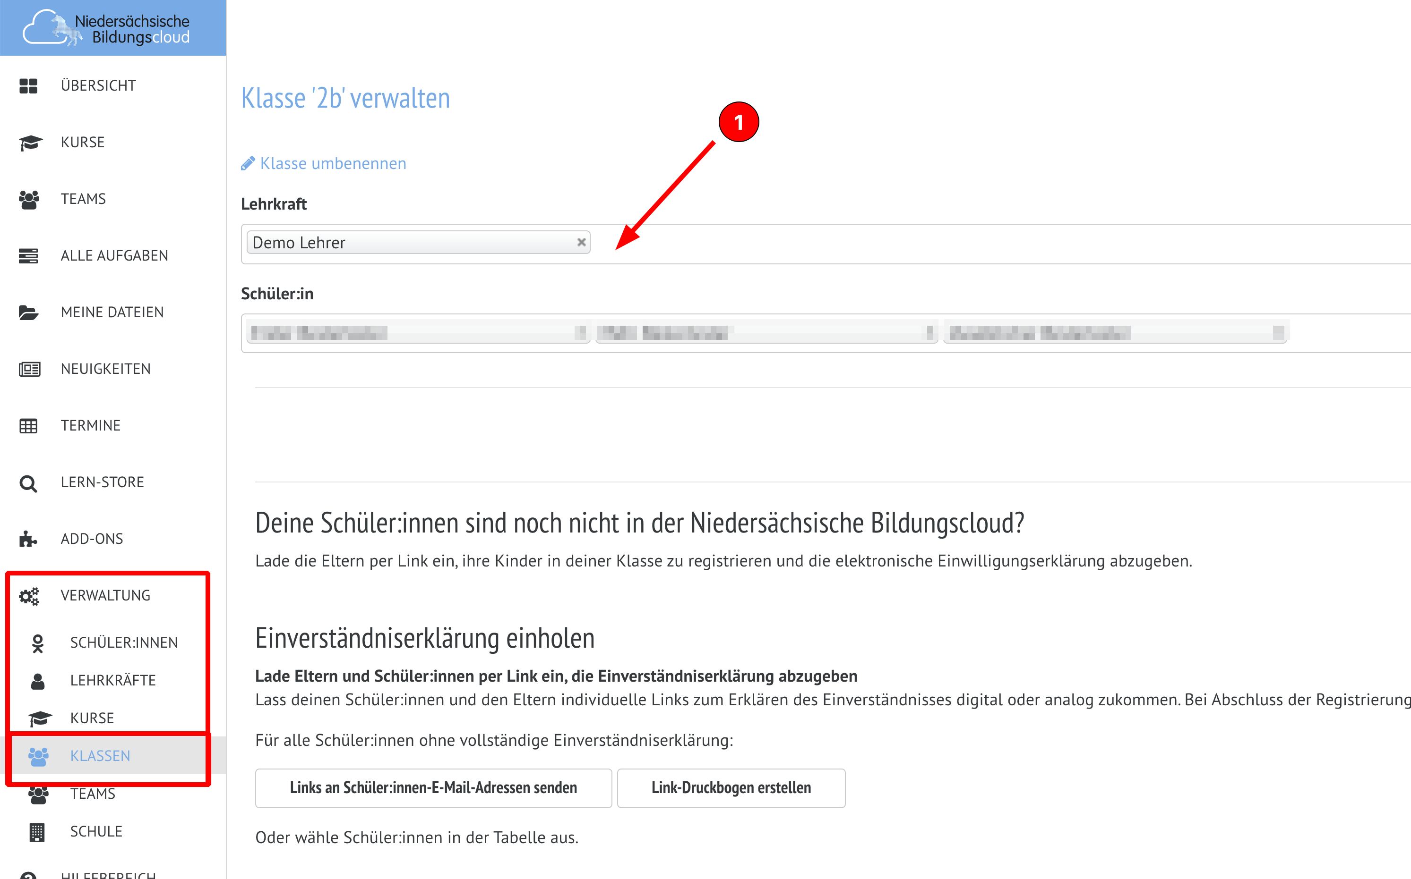This screenshot has width=1411, height=879.
Task: Remove Demo Lehrer with the x
Action: 581,243
